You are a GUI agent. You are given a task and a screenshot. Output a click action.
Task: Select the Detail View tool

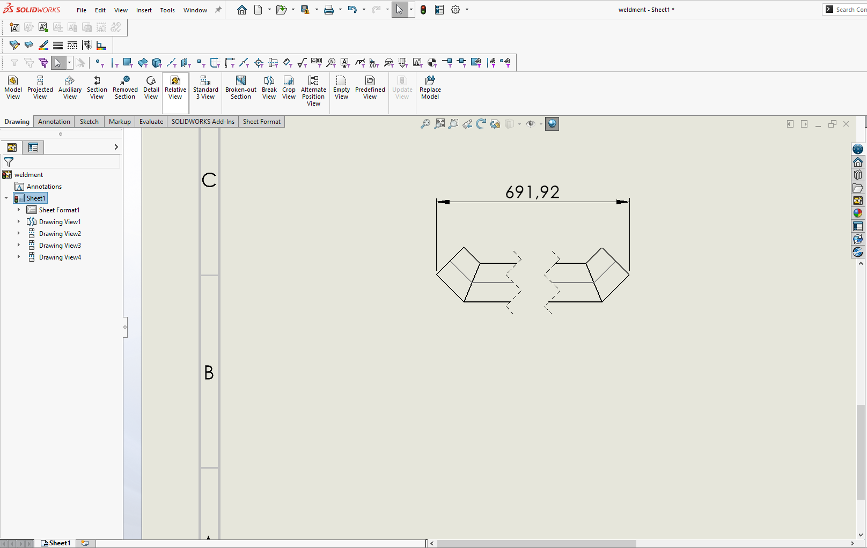pyautogui.click(x=151, y=87)
